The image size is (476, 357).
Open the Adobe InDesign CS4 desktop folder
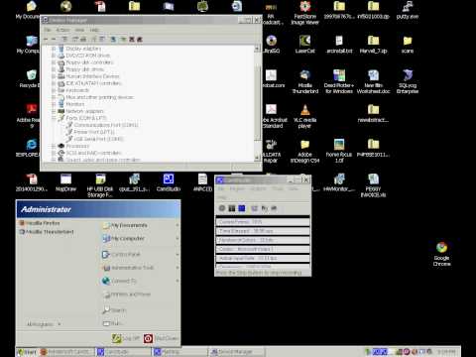point(304,151)
